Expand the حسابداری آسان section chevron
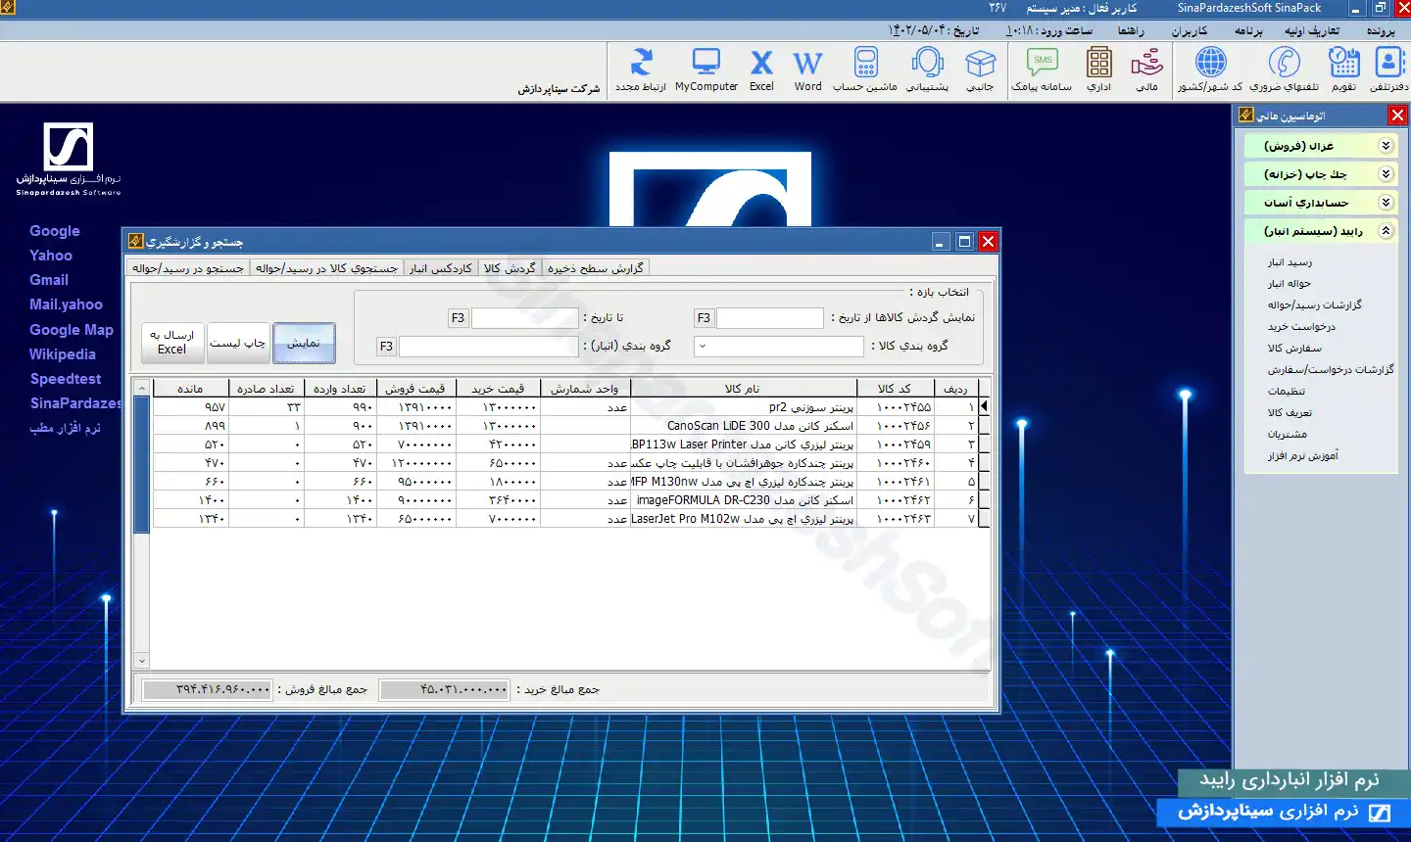Viewport: 1411px width, 842px height. (1386, 203)
